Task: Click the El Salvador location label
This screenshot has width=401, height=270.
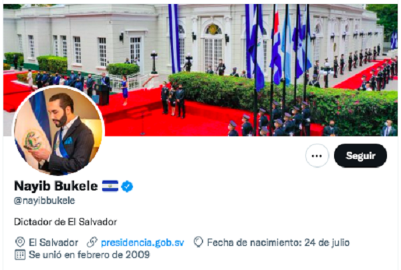Action: point(53,243)
